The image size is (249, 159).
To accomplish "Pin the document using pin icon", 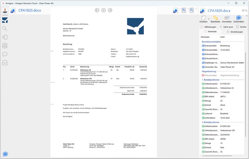I will (246, 11).
